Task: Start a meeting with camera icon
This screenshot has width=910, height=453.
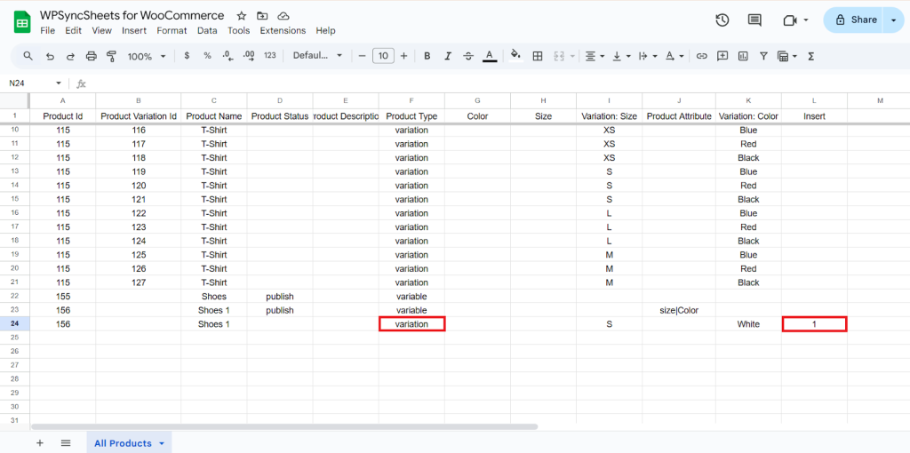Action: pyautogui.click(x=789, y=20)
